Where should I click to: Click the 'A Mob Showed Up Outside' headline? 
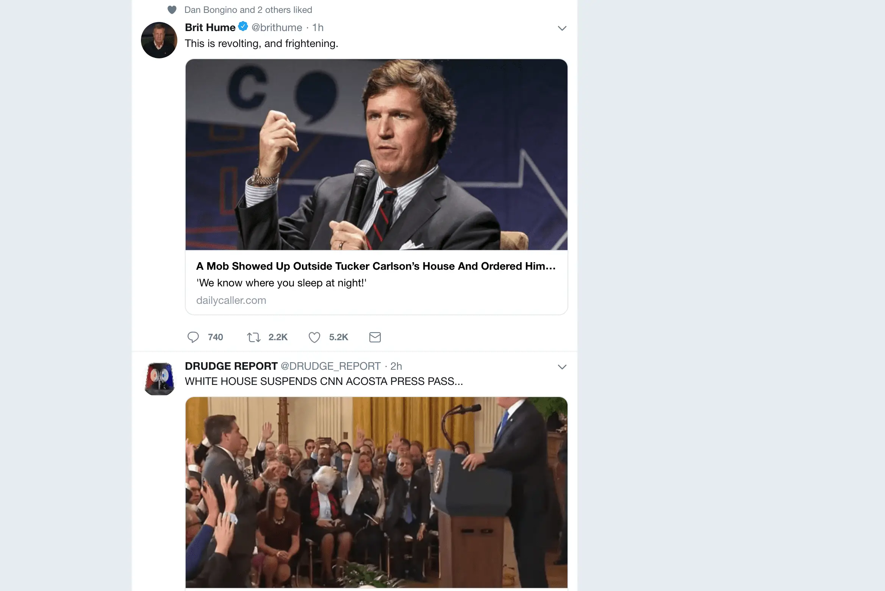point(375,266)
